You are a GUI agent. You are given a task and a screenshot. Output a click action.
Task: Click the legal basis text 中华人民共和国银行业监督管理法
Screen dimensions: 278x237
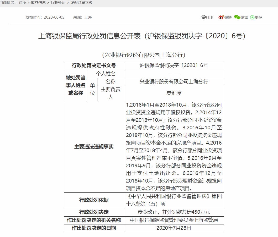coord(174,200)
